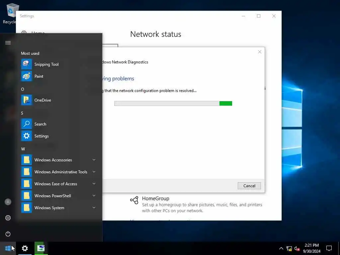The height and width of the screenshot is (255, 340).
Task: Open the Action Center notification icon
Action: 329,248
